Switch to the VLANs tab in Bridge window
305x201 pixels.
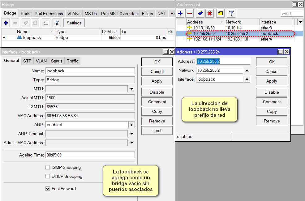coord(74,14)
